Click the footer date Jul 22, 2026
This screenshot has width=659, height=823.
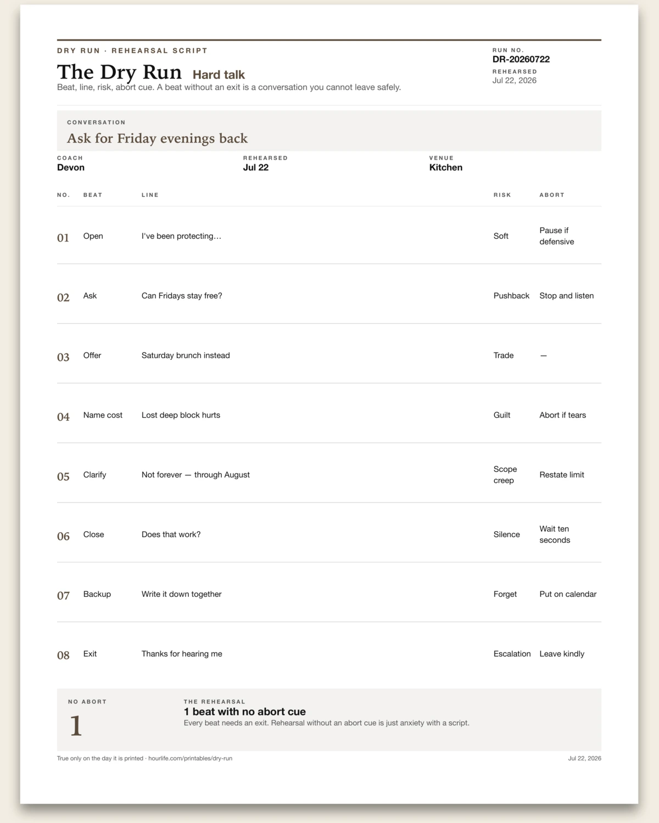point(584,758)
